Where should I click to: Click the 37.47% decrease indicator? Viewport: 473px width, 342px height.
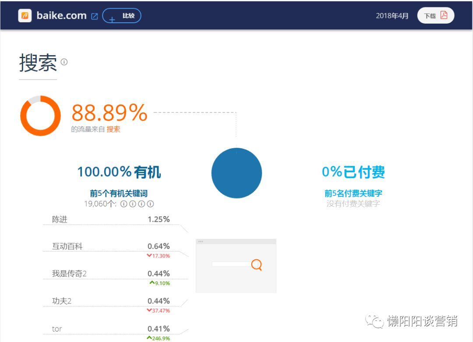159,311
